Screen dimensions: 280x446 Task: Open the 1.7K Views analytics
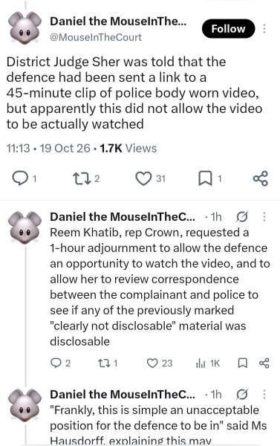click(128, 148)
